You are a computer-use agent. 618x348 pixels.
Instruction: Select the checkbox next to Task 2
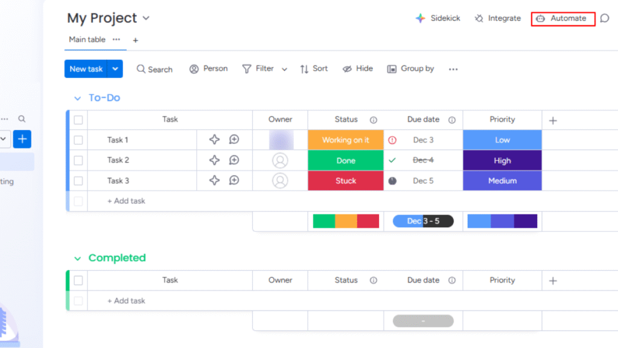click(x=78, y=160)
